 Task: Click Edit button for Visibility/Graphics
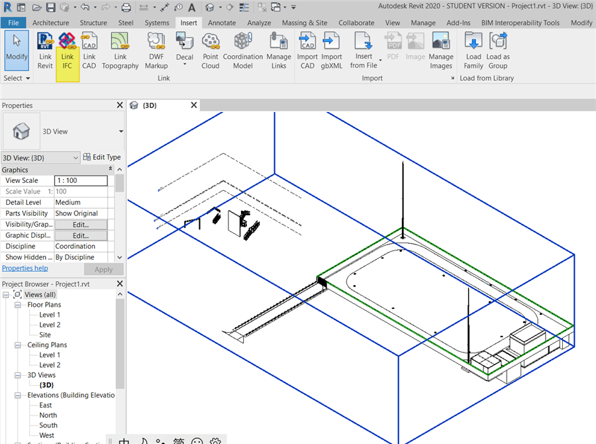pos(81,225)
